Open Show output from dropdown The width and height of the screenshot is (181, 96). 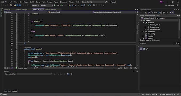35,74
